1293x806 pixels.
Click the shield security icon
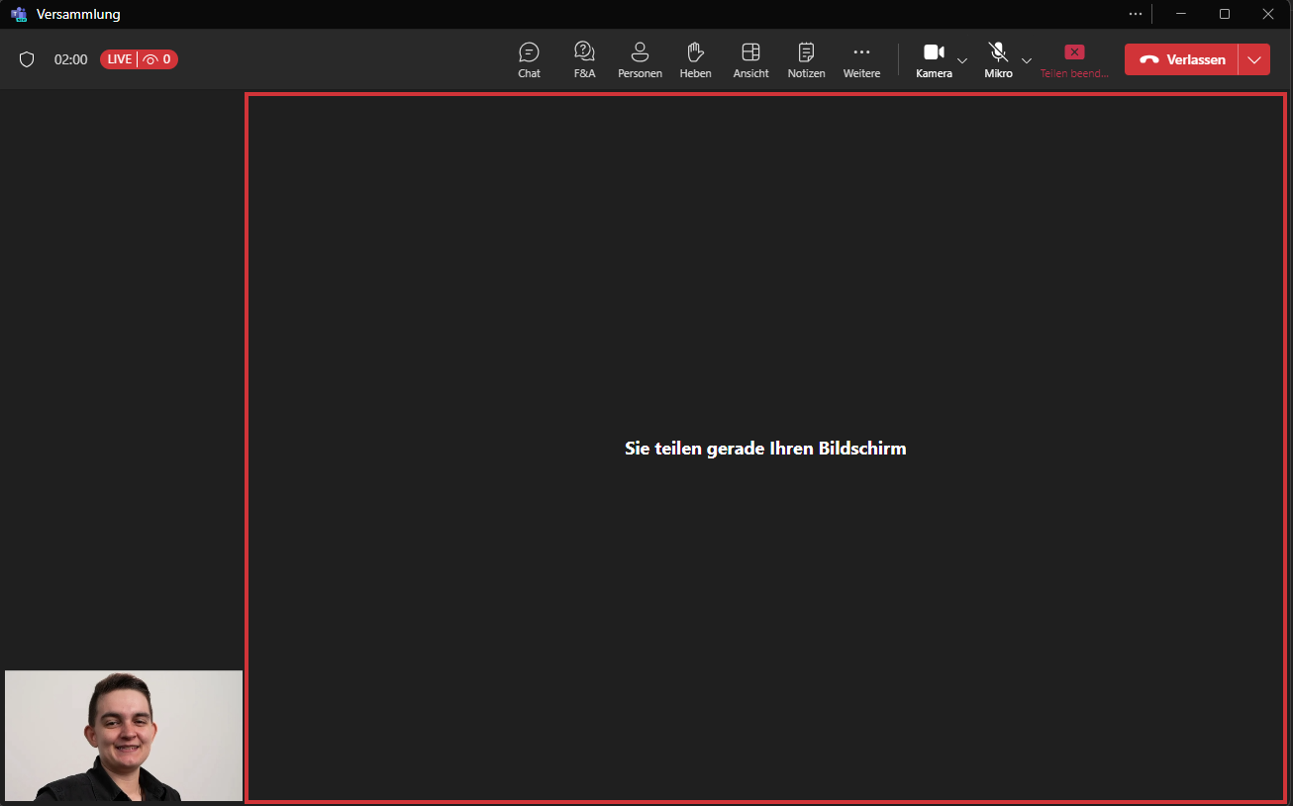click(27, 59)
